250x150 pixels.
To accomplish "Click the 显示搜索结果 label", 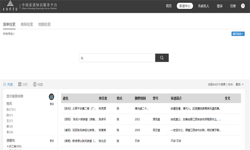I will [x=15, y=96].
